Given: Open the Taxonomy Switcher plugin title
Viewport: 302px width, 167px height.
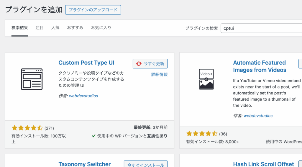Looking at the screenshot, I should [84, 164].
